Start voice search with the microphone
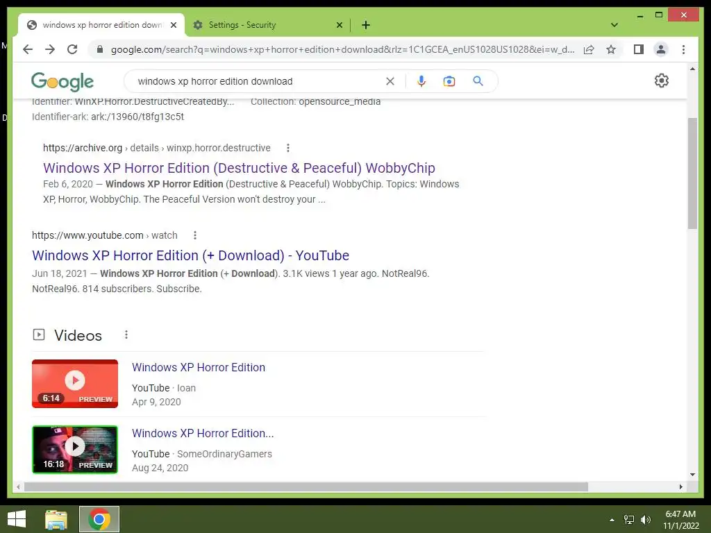 (421, 81)
